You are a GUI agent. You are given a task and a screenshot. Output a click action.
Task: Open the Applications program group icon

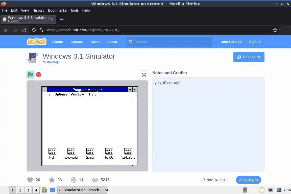128,154
